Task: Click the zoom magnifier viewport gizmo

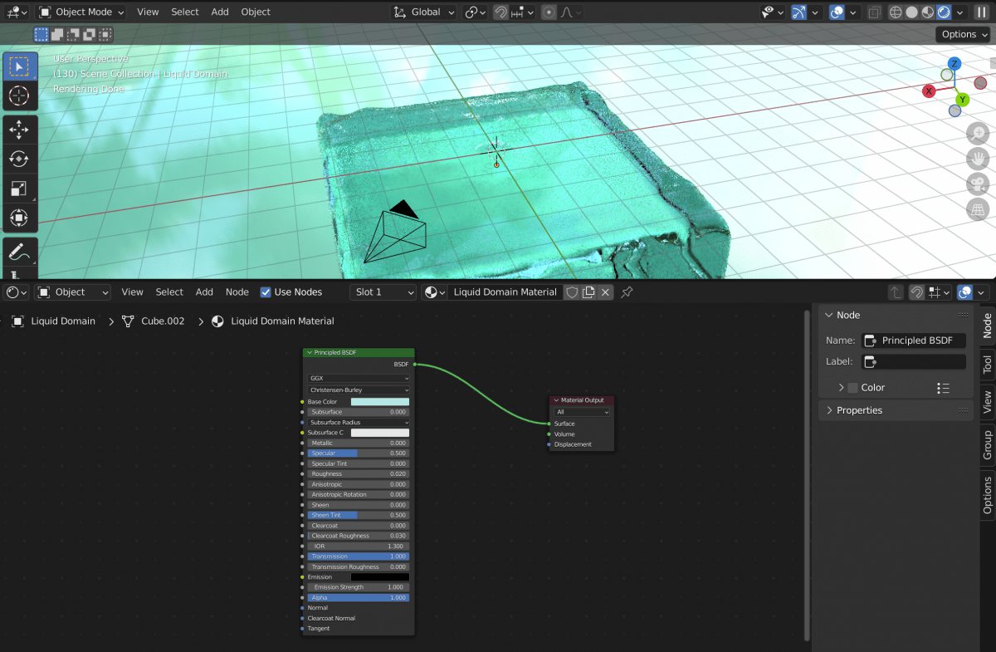Action: (979, 134)
